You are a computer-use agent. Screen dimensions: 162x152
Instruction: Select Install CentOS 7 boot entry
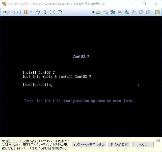pyautogui.click(x=39, y=72)
